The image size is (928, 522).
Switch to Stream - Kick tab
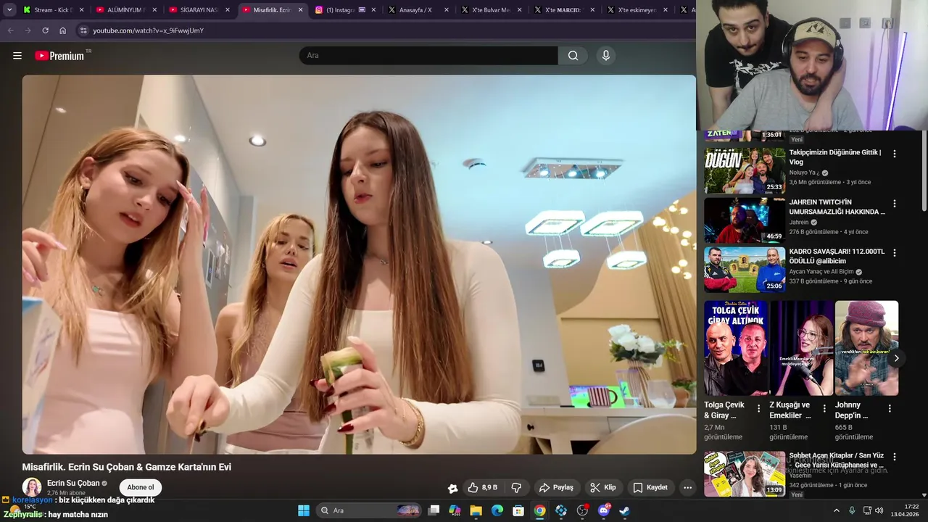pos(54,10)
